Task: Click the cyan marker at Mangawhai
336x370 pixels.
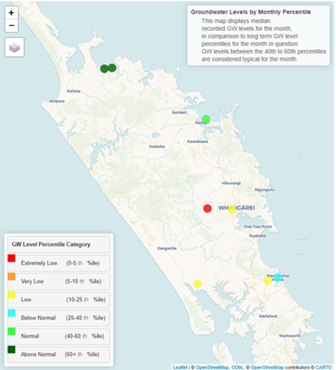Action: click(x=278, y=277)
